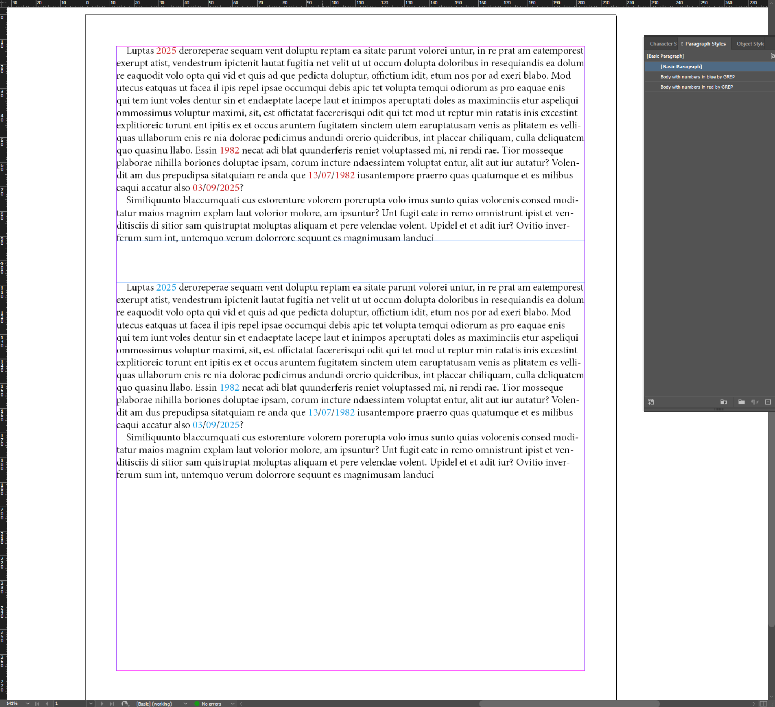Click the green preflight status dot

(197, 704)
